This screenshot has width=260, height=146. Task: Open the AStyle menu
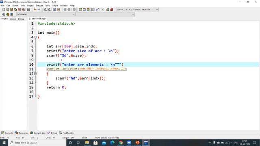(x=55, y=5)
